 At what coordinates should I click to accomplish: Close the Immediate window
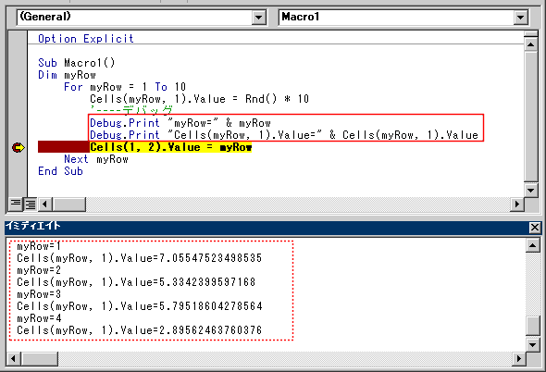(x=535, y=228)
